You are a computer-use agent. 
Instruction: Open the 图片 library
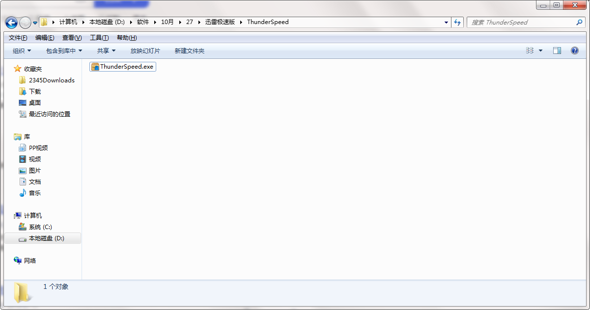(x=35, y=170)
